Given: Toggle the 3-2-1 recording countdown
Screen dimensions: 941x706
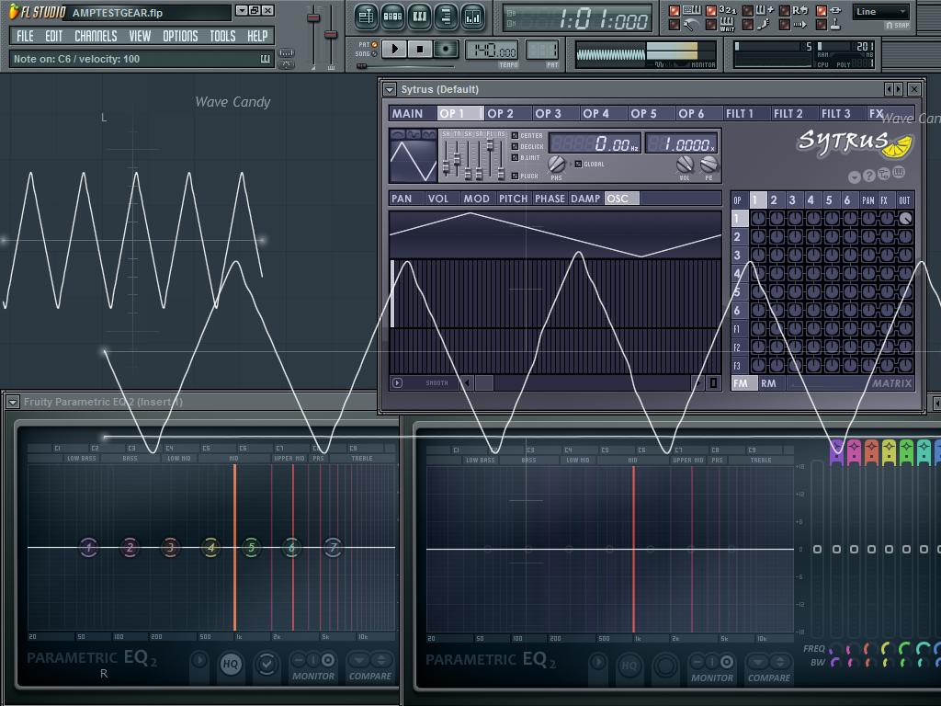Looking at the screenshot, I should point(711,11).
